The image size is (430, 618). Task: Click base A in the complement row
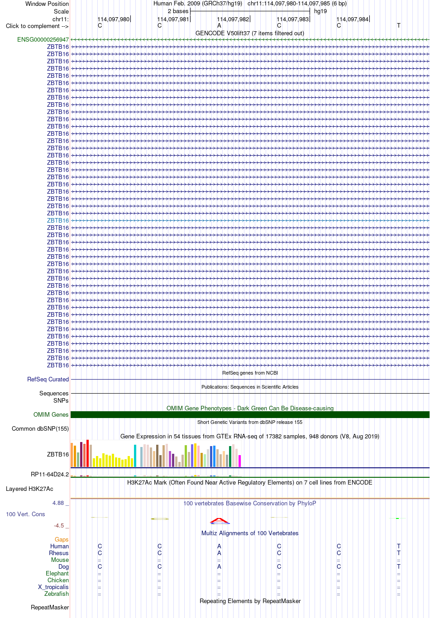point(219,26)
